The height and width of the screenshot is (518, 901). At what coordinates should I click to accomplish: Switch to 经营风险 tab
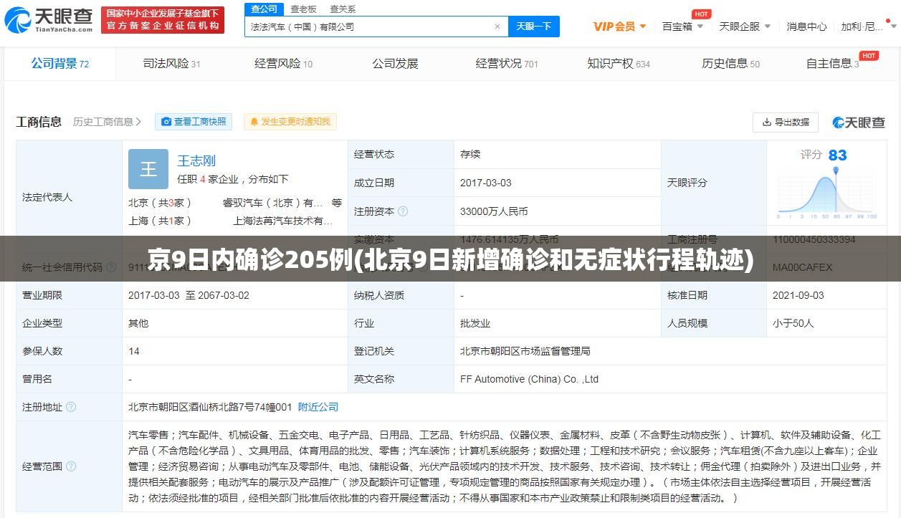click(283, 64)
